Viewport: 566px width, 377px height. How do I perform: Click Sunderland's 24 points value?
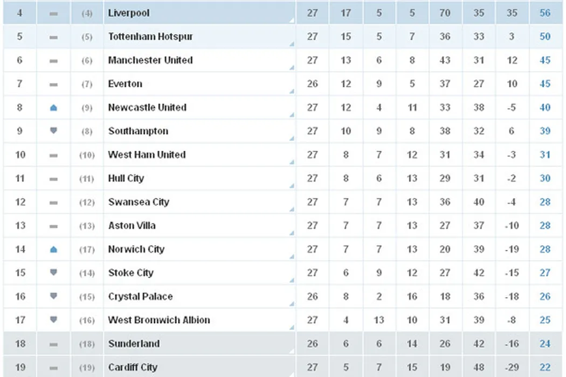tap(545, 344)
